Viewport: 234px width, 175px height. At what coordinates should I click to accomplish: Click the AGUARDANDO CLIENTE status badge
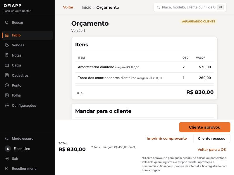199,21
